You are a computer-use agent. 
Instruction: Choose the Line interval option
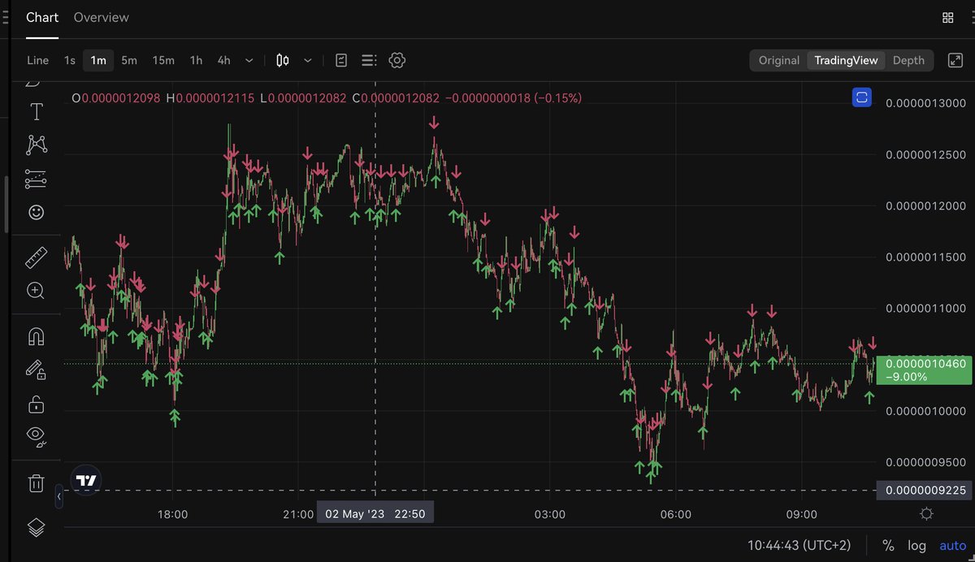pyautogui.click(x=38, y=60)
